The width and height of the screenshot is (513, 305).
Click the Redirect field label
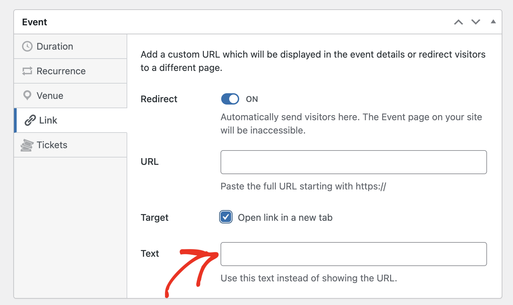pos(159,99)
